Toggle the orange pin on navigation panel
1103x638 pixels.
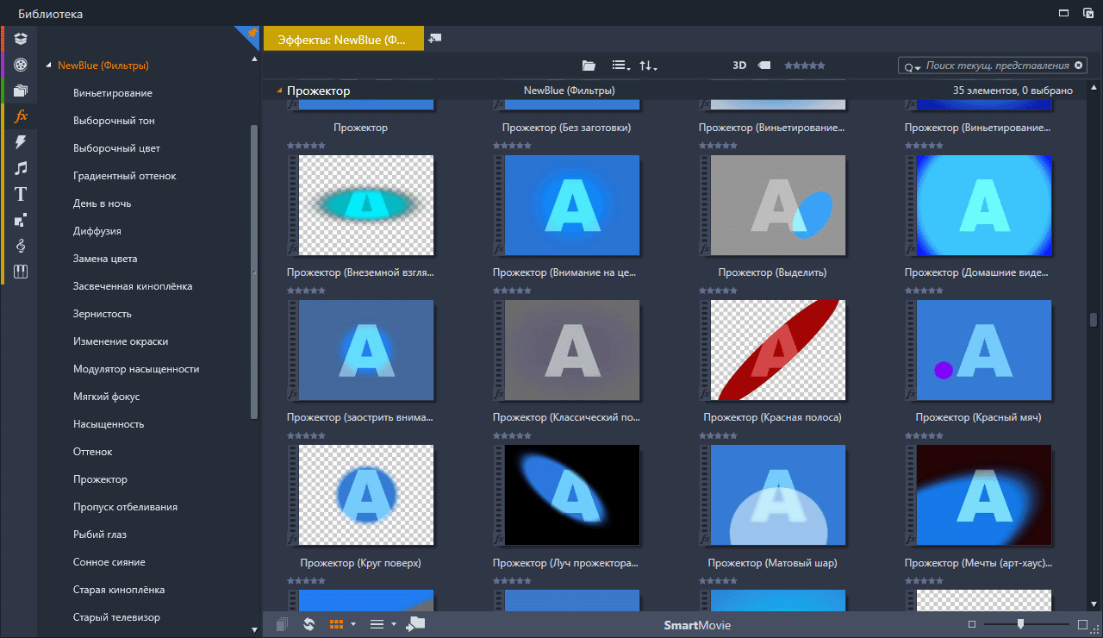(251, 34)
